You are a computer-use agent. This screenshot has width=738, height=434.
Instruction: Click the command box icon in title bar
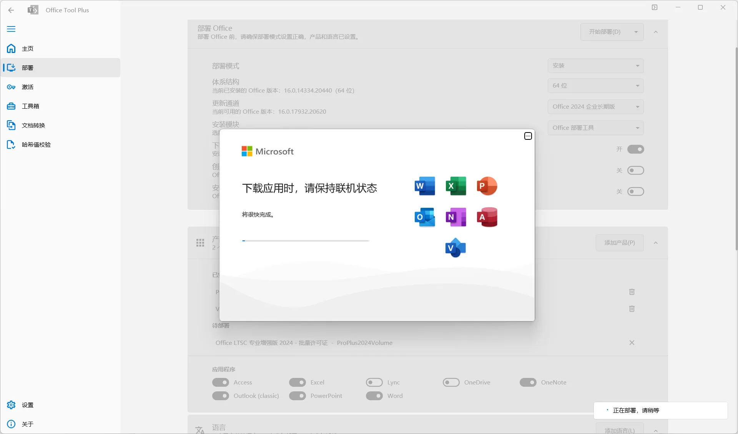pos(655,7)
